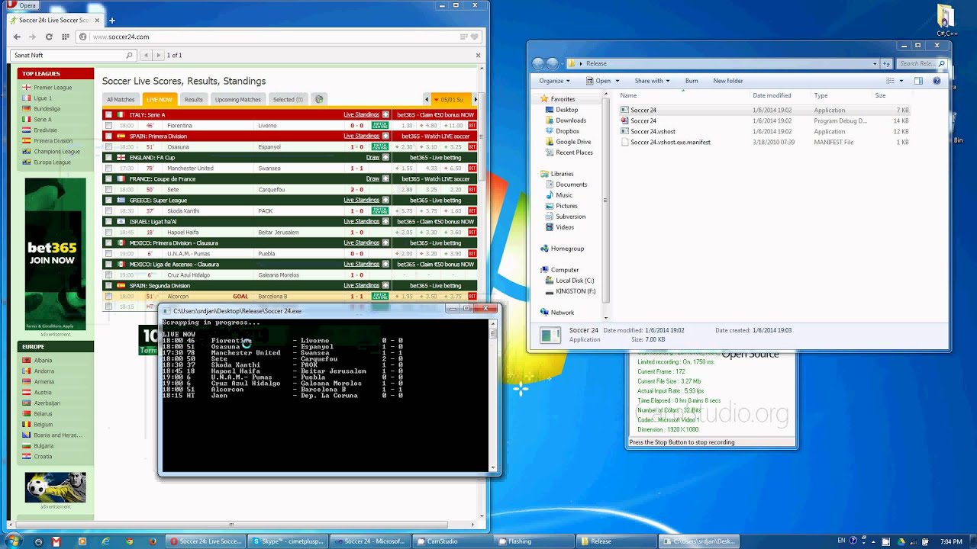Click the Burn button in Explorer toolbar

click(692, 81)
